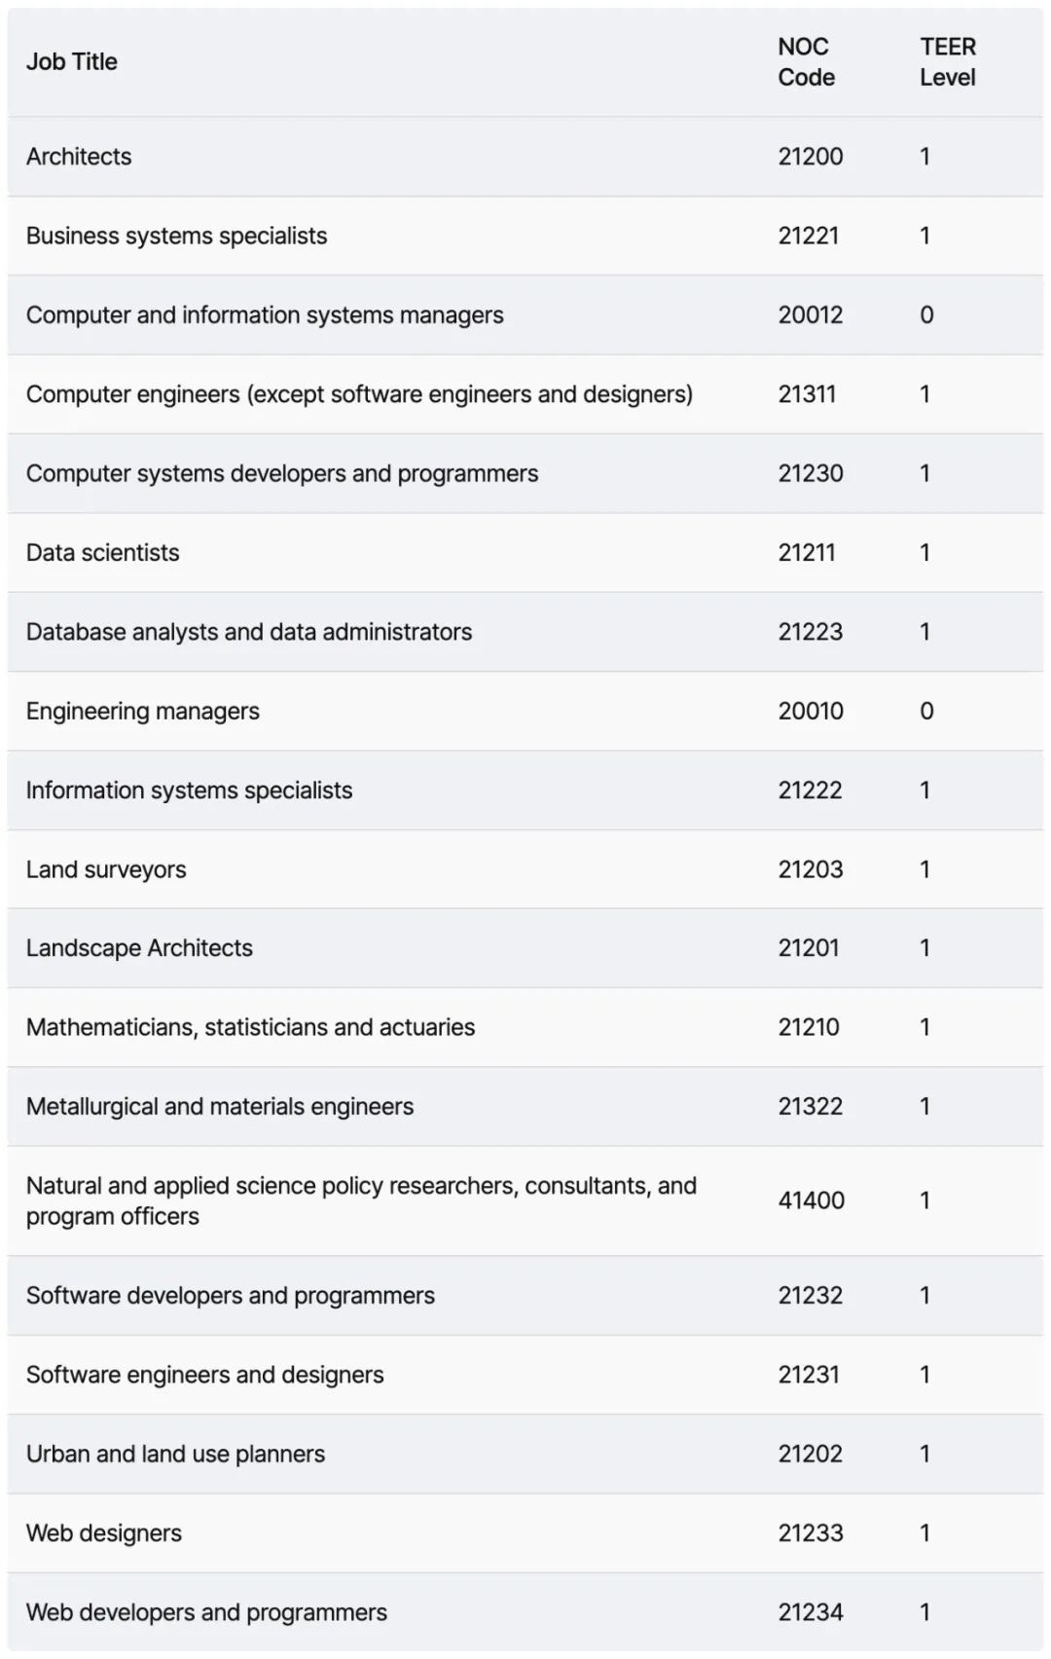The height and width of the screenshot is (1659, 1051).
Task: Select the Architects row title
Action: click(x=79, y=157)
